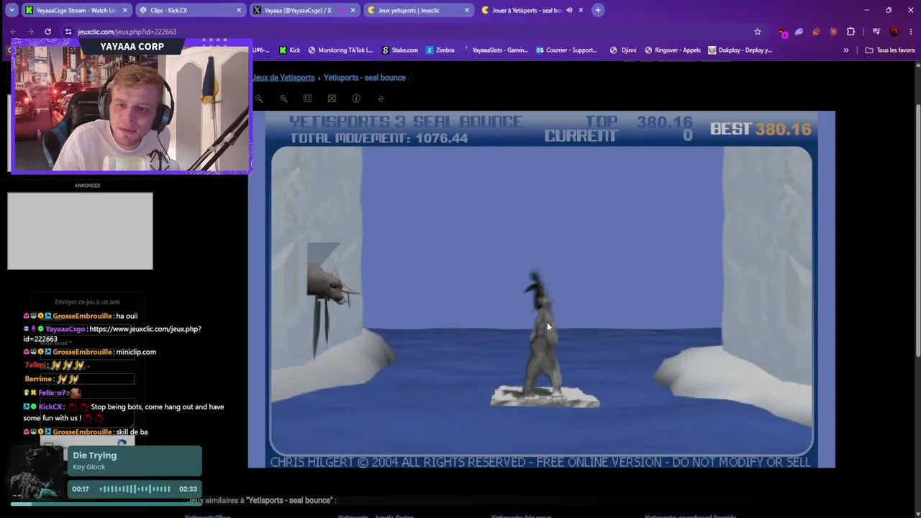
Task: Restore down the browser window
Action: click(889, 10)
